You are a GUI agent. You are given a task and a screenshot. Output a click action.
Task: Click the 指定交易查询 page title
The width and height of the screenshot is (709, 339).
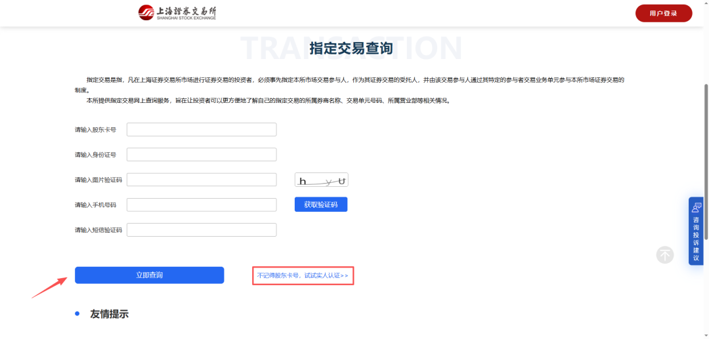coord(351,48)
